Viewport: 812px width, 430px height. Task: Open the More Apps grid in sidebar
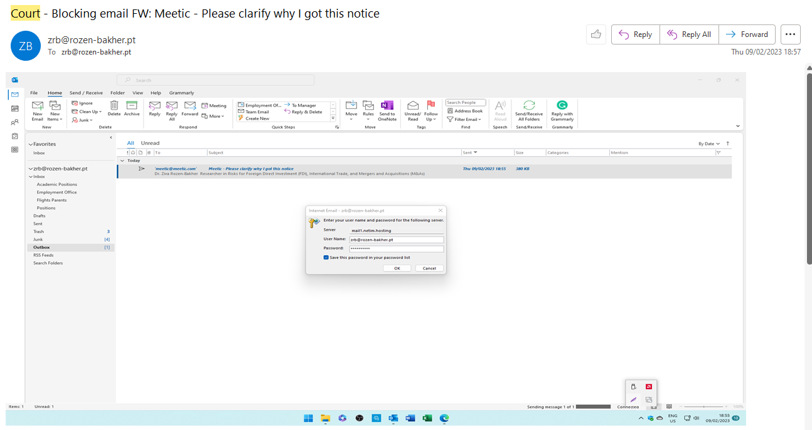(x=15, y=149)
